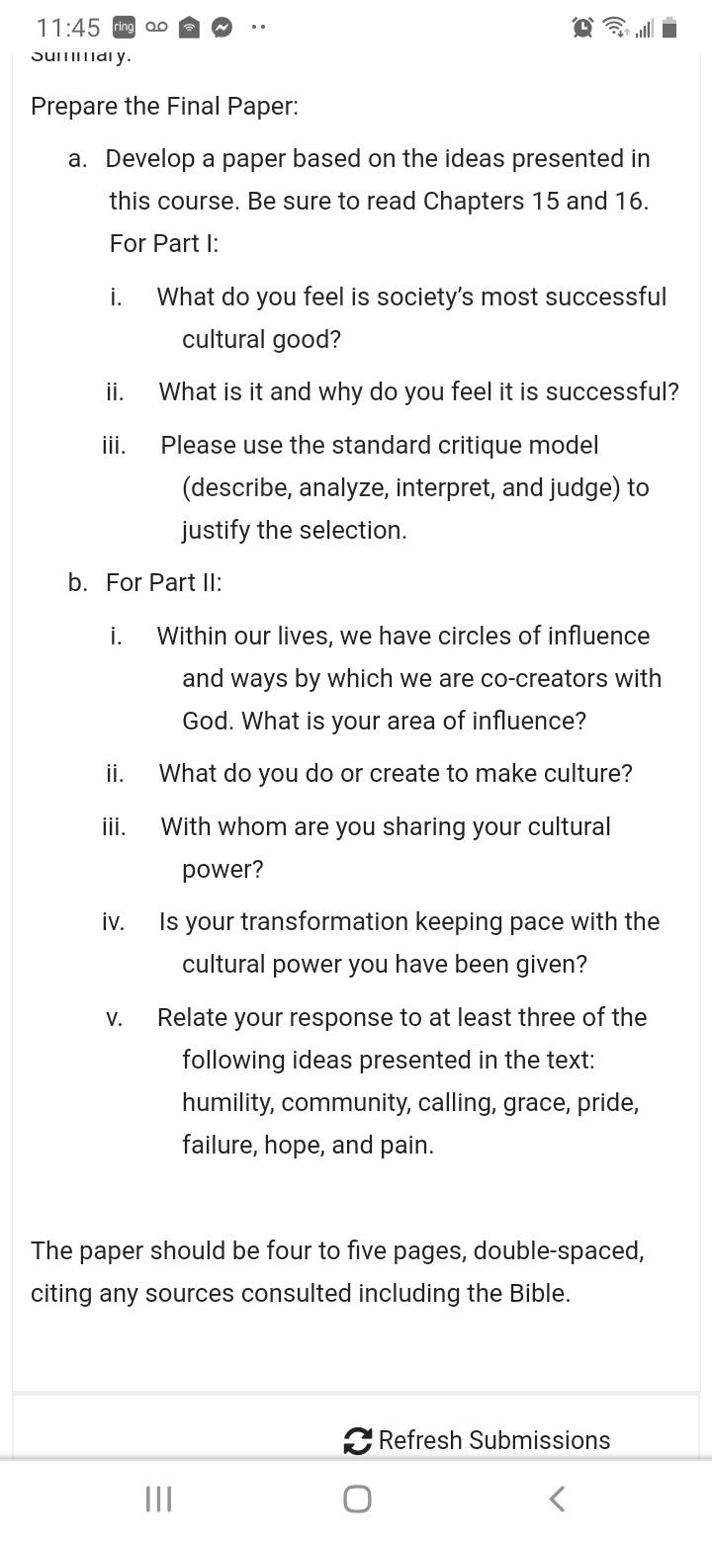Screen dimensions: 712x1542
Task: Tap the 'Prepare the Final Paper' heading
Action: [x=164, y=106]
